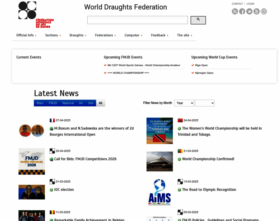Expand The site menu
The width and height of the screenshot is (280, 221).
click(185, 35)
